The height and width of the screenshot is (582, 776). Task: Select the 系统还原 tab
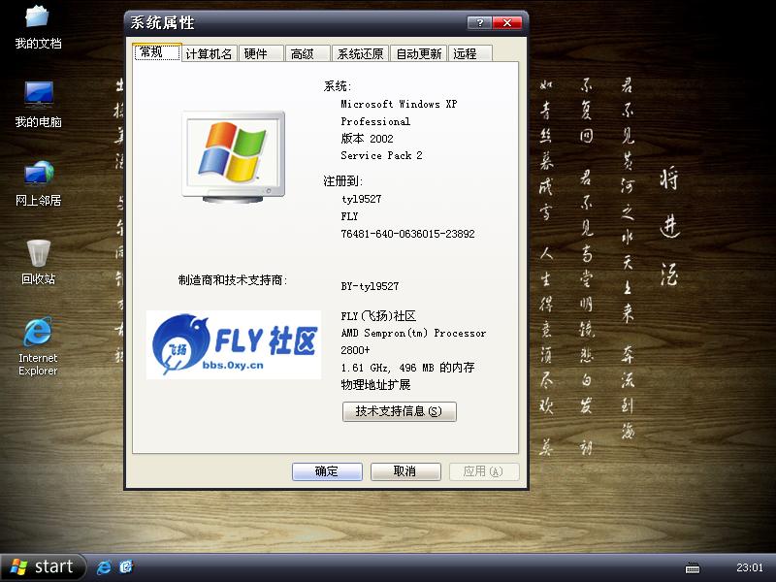pyautogui.click(x=360, y=53)
